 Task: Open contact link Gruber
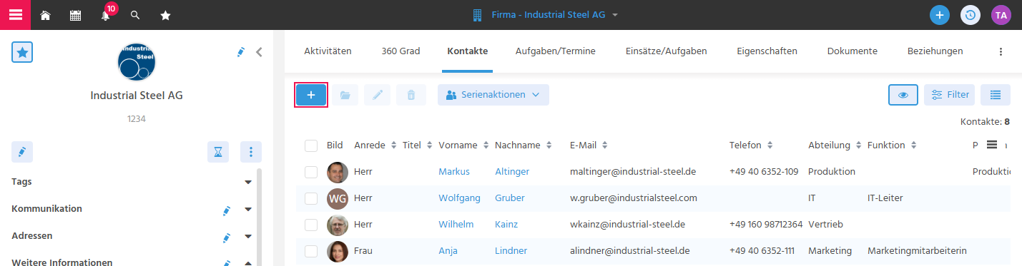pos(509,198)
